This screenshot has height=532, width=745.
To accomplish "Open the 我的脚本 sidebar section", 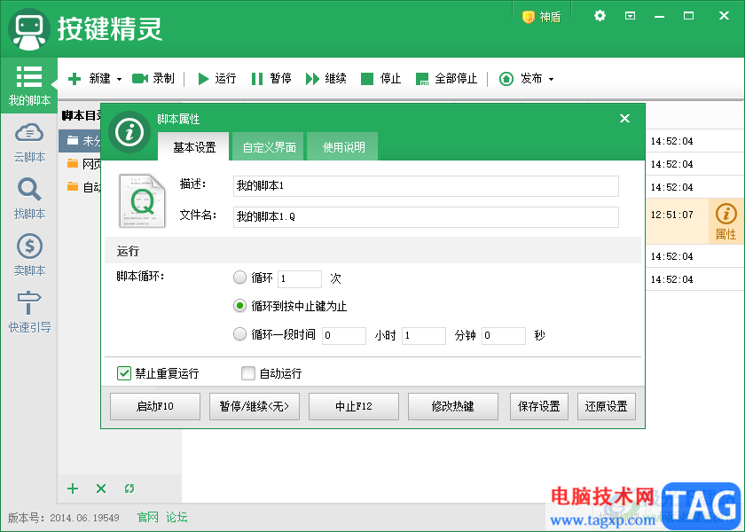I will [x=29, y=85].
